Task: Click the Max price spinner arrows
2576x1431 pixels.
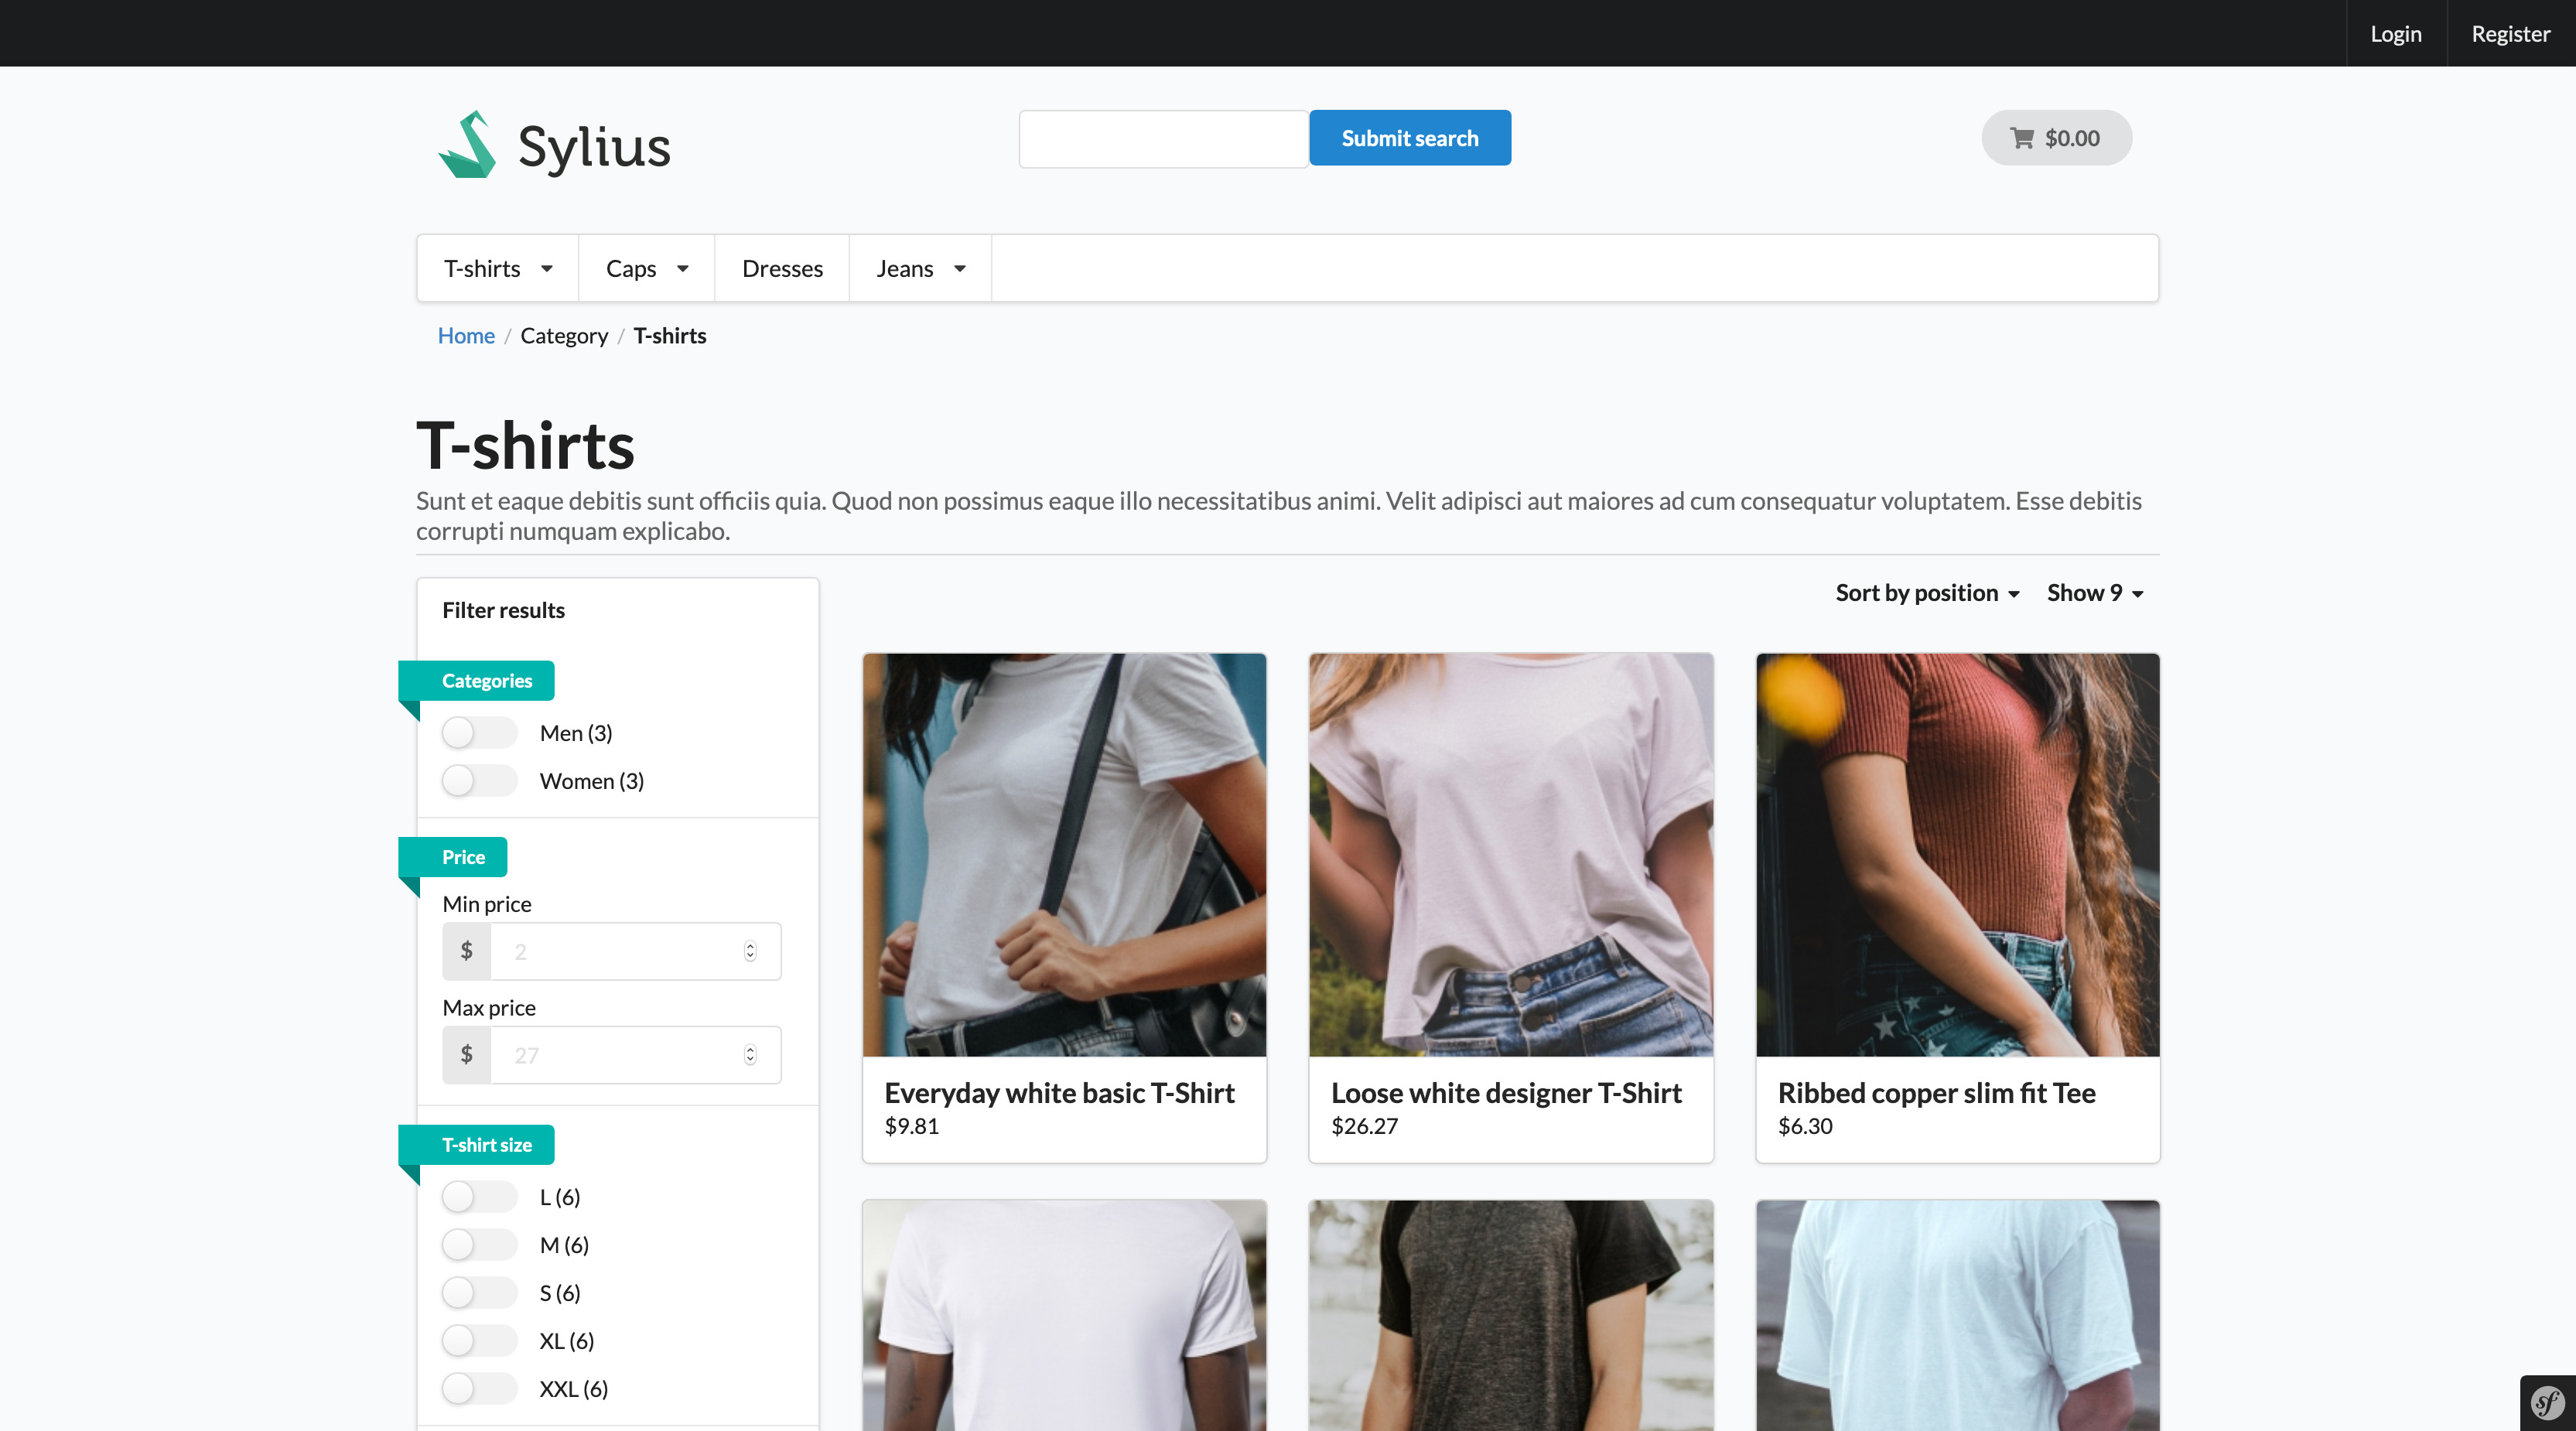Action: (750, 1055)
